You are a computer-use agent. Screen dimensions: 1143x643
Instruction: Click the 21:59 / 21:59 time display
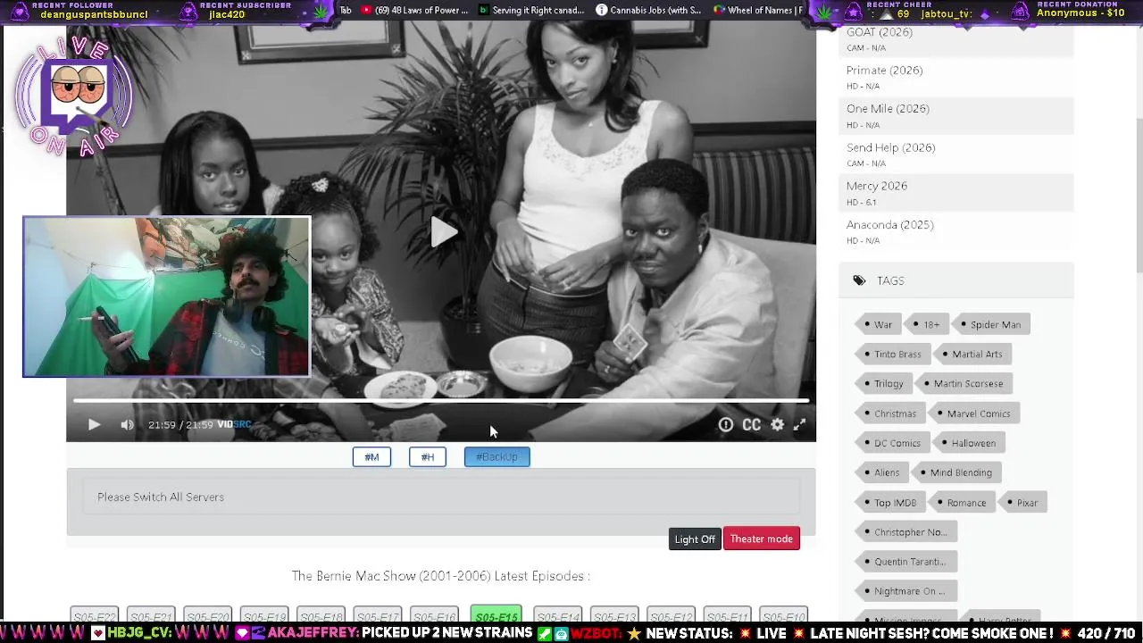(x=180, y=425)
